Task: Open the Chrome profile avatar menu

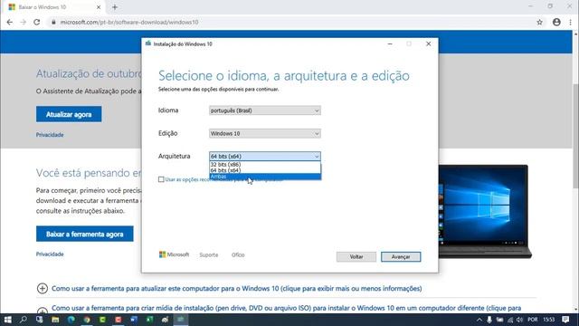Action: (556, 22)
